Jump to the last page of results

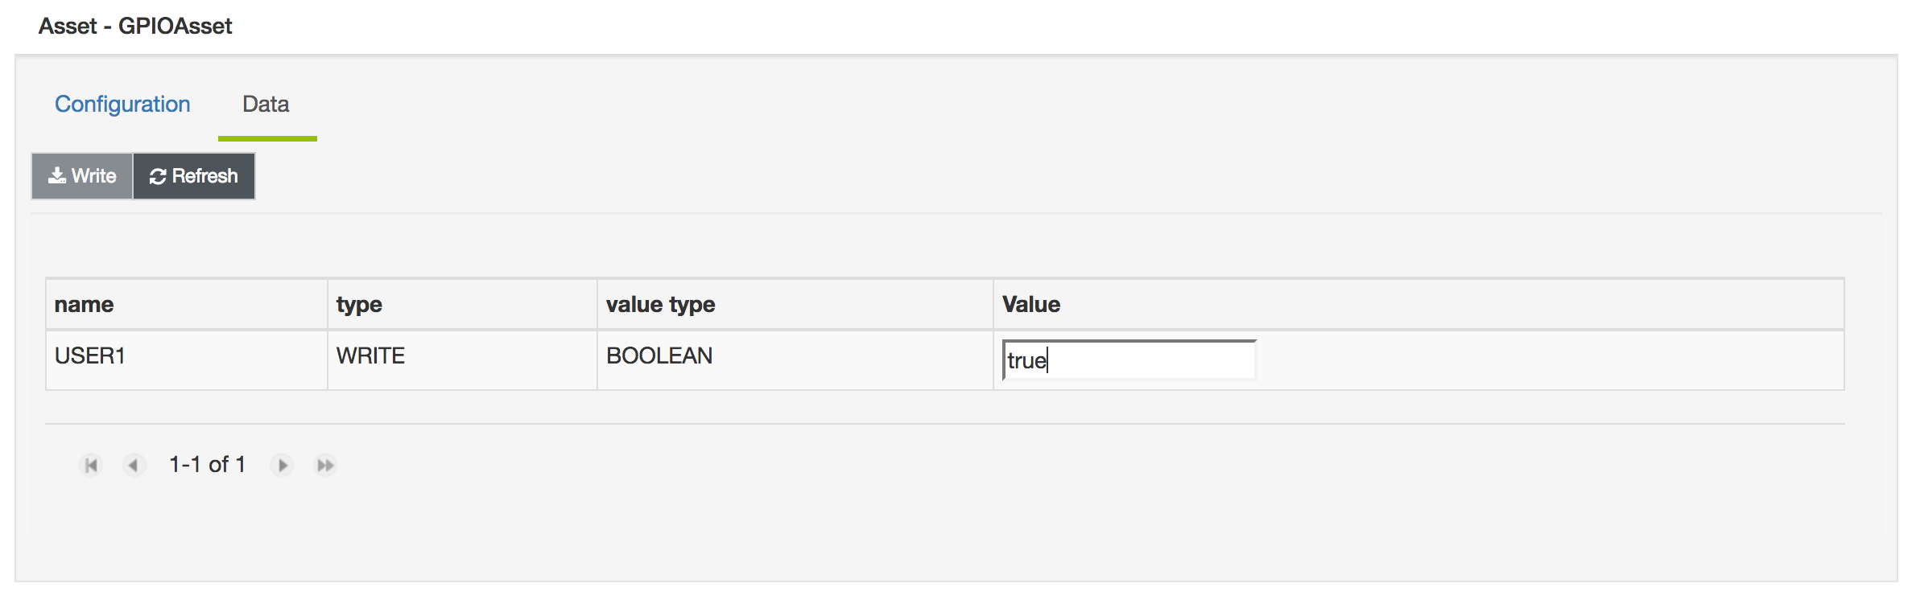tap(325, 465)
